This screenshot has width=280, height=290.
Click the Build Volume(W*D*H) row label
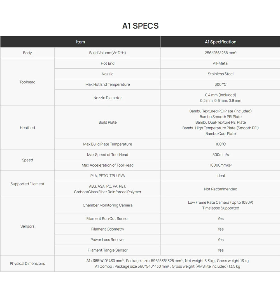point(108,53)
